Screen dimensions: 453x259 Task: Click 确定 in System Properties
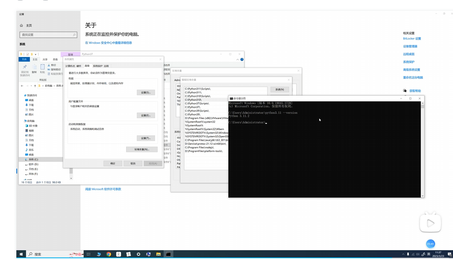(x=113, y=163)
